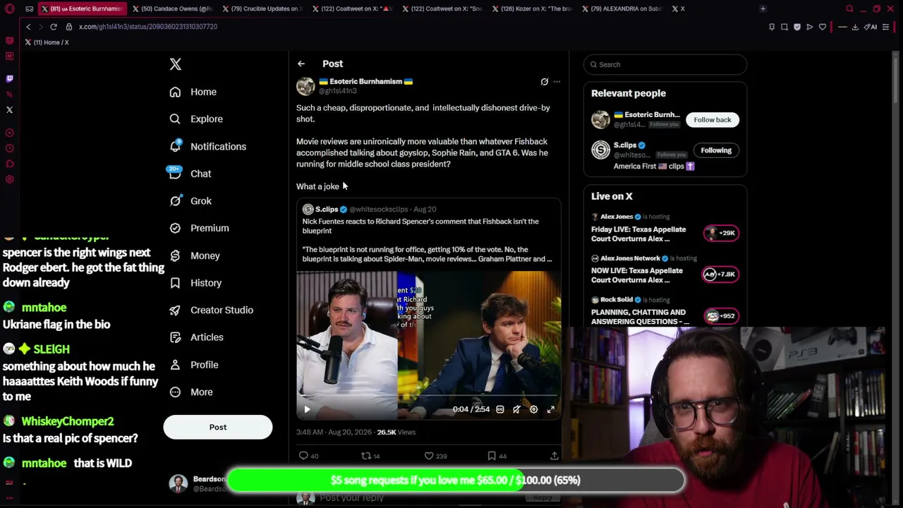Open the Workspaces icon in the tab bar
This screenshot has height=508, width=903.
click(x=29, y=8)
